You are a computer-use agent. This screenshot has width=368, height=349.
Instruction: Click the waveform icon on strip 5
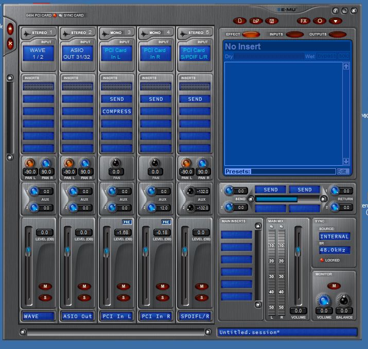(x=183, y=34)
